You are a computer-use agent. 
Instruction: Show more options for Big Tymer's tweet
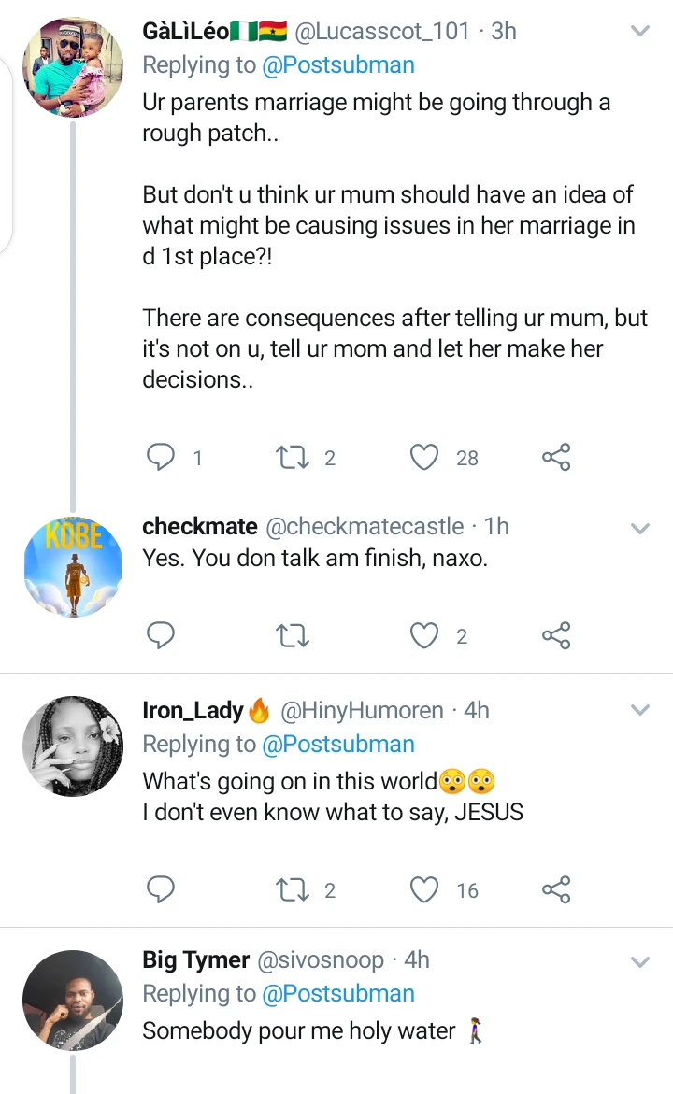640,961
